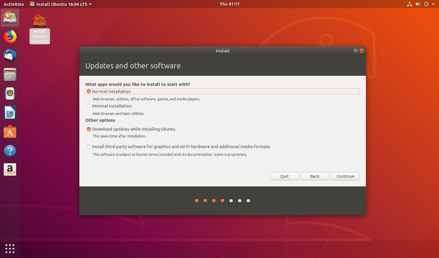439x258 pixels.
Task: Click the Quit button
Action: 284,176
